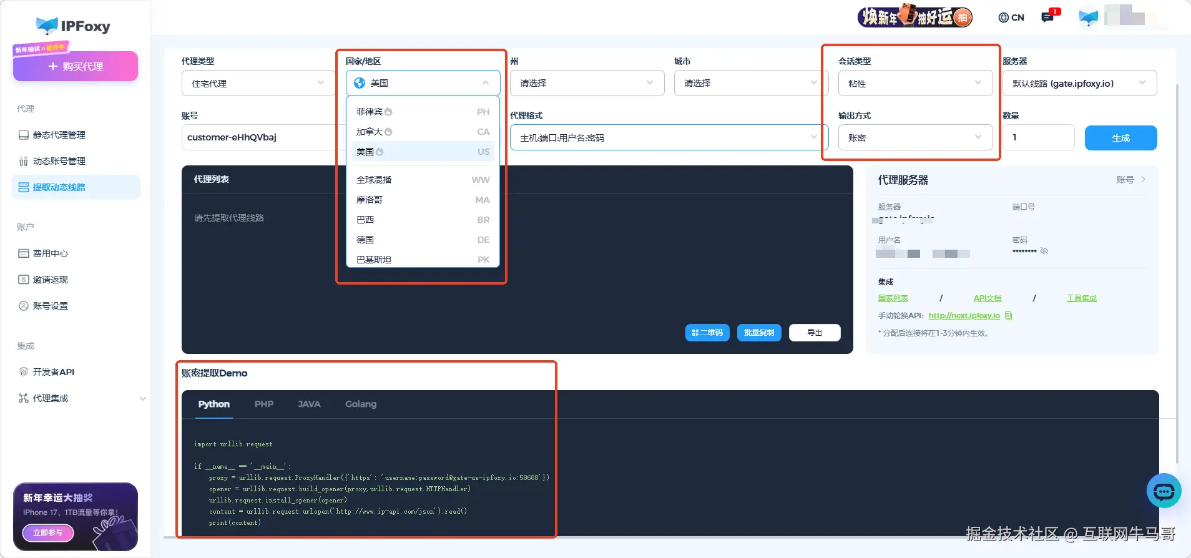Switch to the JAVA demo tab
The height and width of the screenshot is (558, 1191).
(309, 404)
